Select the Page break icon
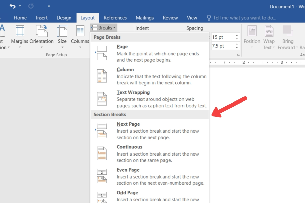 coord(102,53)
